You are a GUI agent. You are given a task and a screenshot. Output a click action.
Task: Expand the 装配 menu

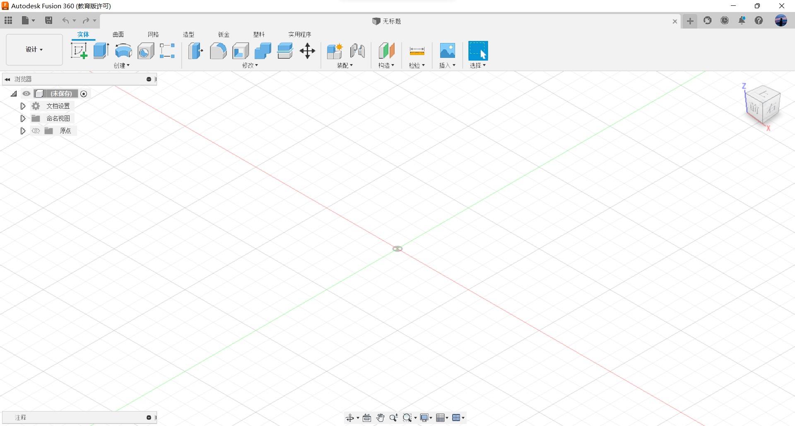344,65
